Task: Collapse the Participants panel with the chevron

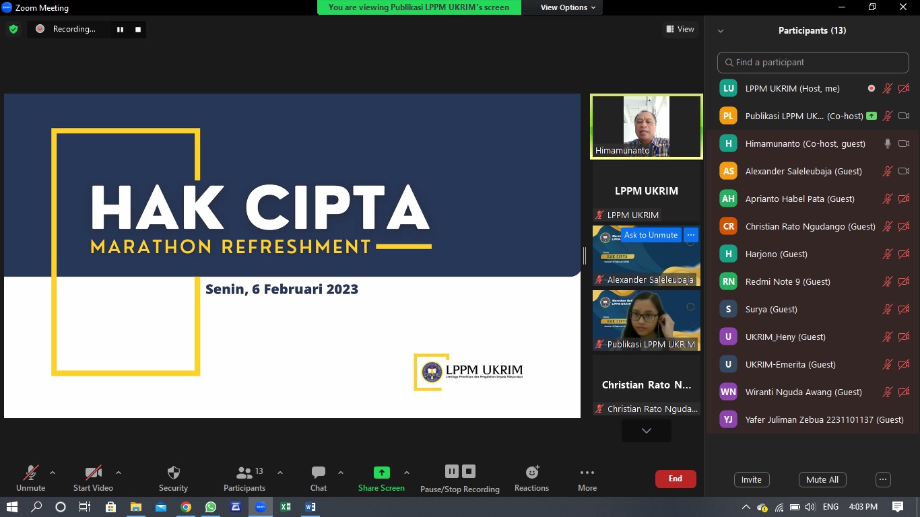Action: (x=721, y=31)
